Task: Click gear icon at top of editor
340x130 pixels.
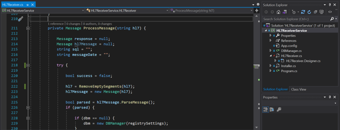Action: [x=258, y=4]
